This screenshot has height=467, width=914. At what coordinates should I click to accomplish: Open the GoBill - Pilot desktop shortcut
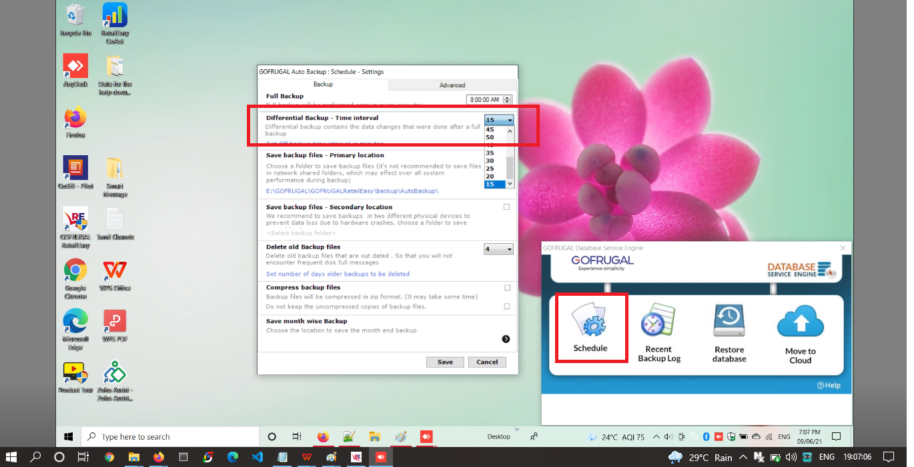tap(75, 173)
